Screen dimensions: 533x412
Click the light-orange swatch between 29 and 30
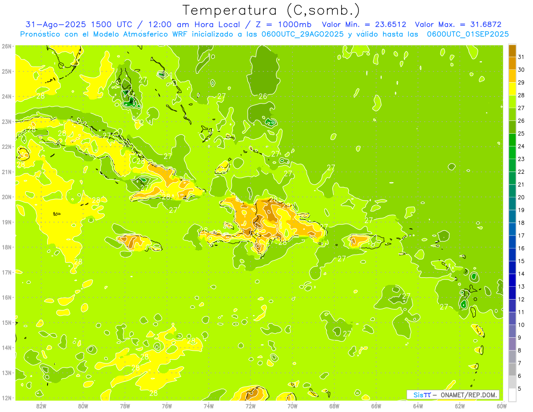(x=512, y=76)
